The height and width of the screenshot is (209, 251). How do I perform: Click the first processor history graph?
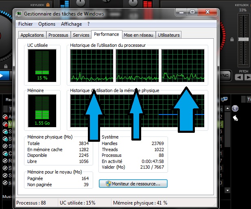tap(92, 66)
